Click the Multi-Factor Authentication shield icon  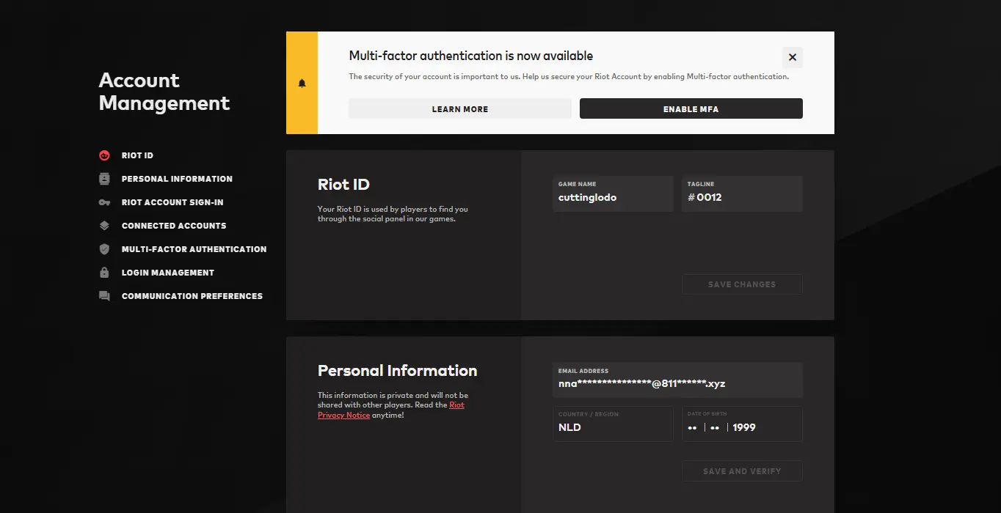click(104, 249)
